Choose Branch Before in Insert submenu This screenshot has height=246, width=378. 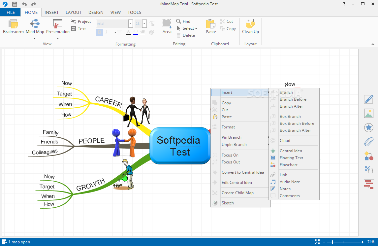pos(294,99)
